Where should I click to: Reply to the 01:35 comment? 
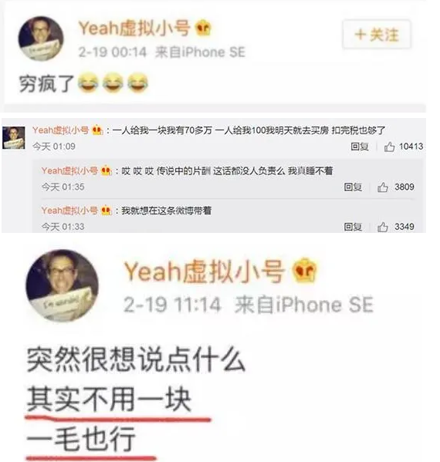(353, 187)
